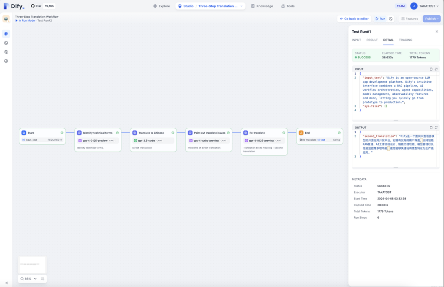The width and height of the screenshot is (444, 287).
Task: Switch to the RESULT tab
Action: tap(372, 40)
